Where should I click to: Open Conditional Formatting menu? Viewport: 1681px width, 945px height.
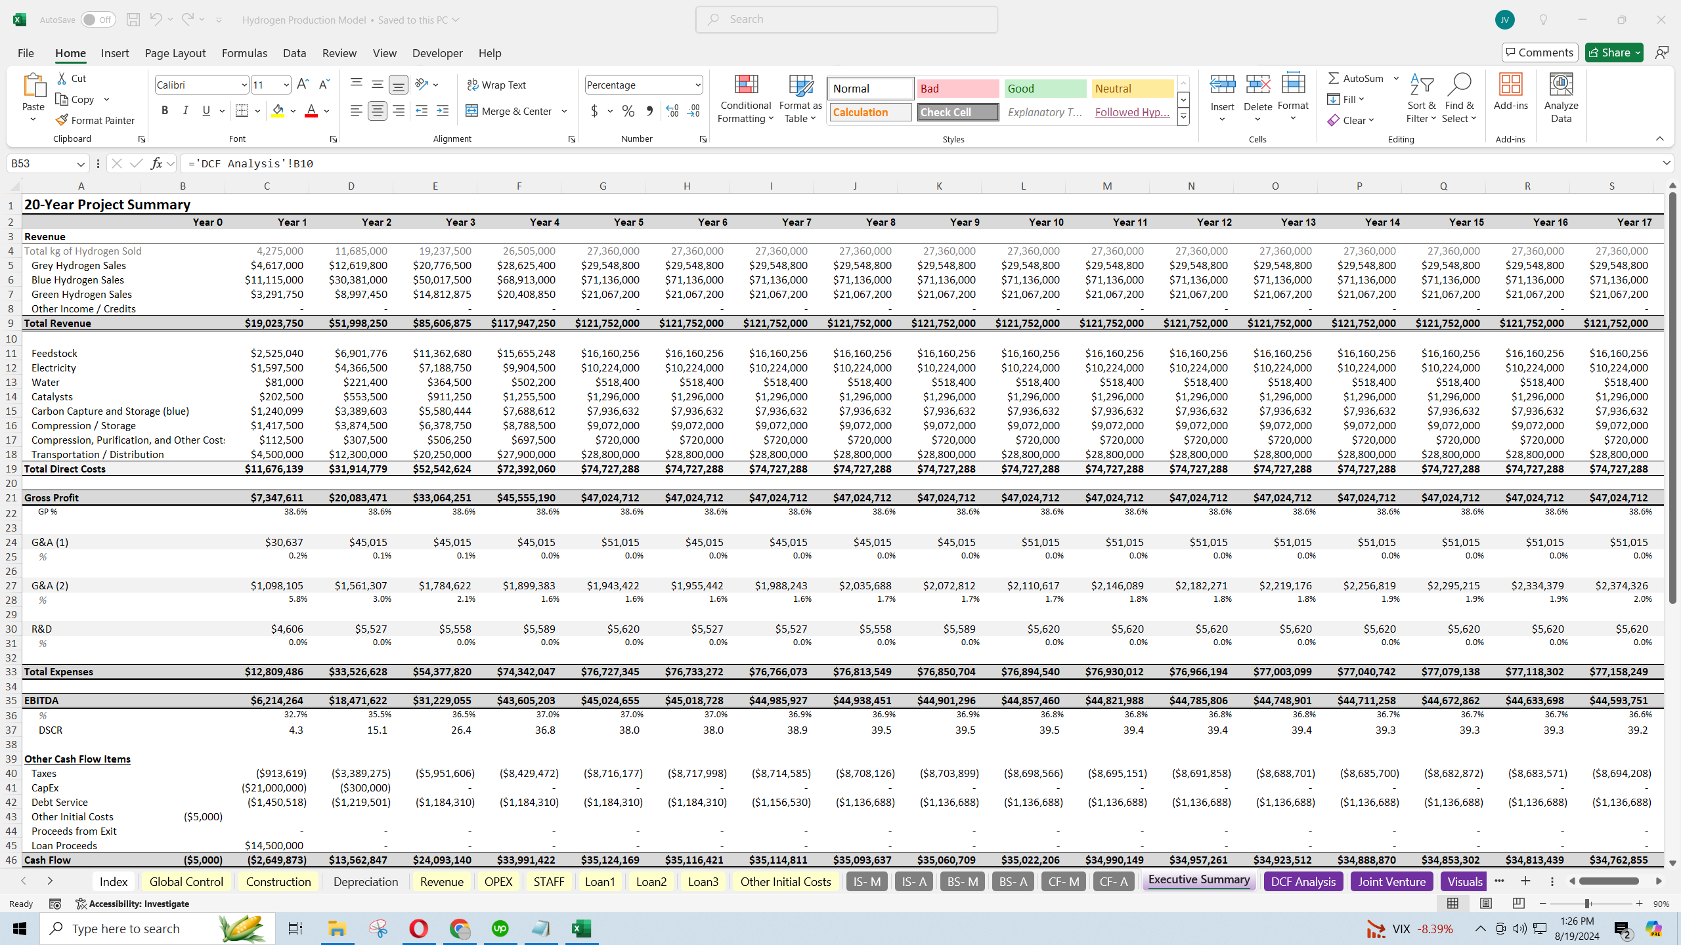[x=745, y=98]
